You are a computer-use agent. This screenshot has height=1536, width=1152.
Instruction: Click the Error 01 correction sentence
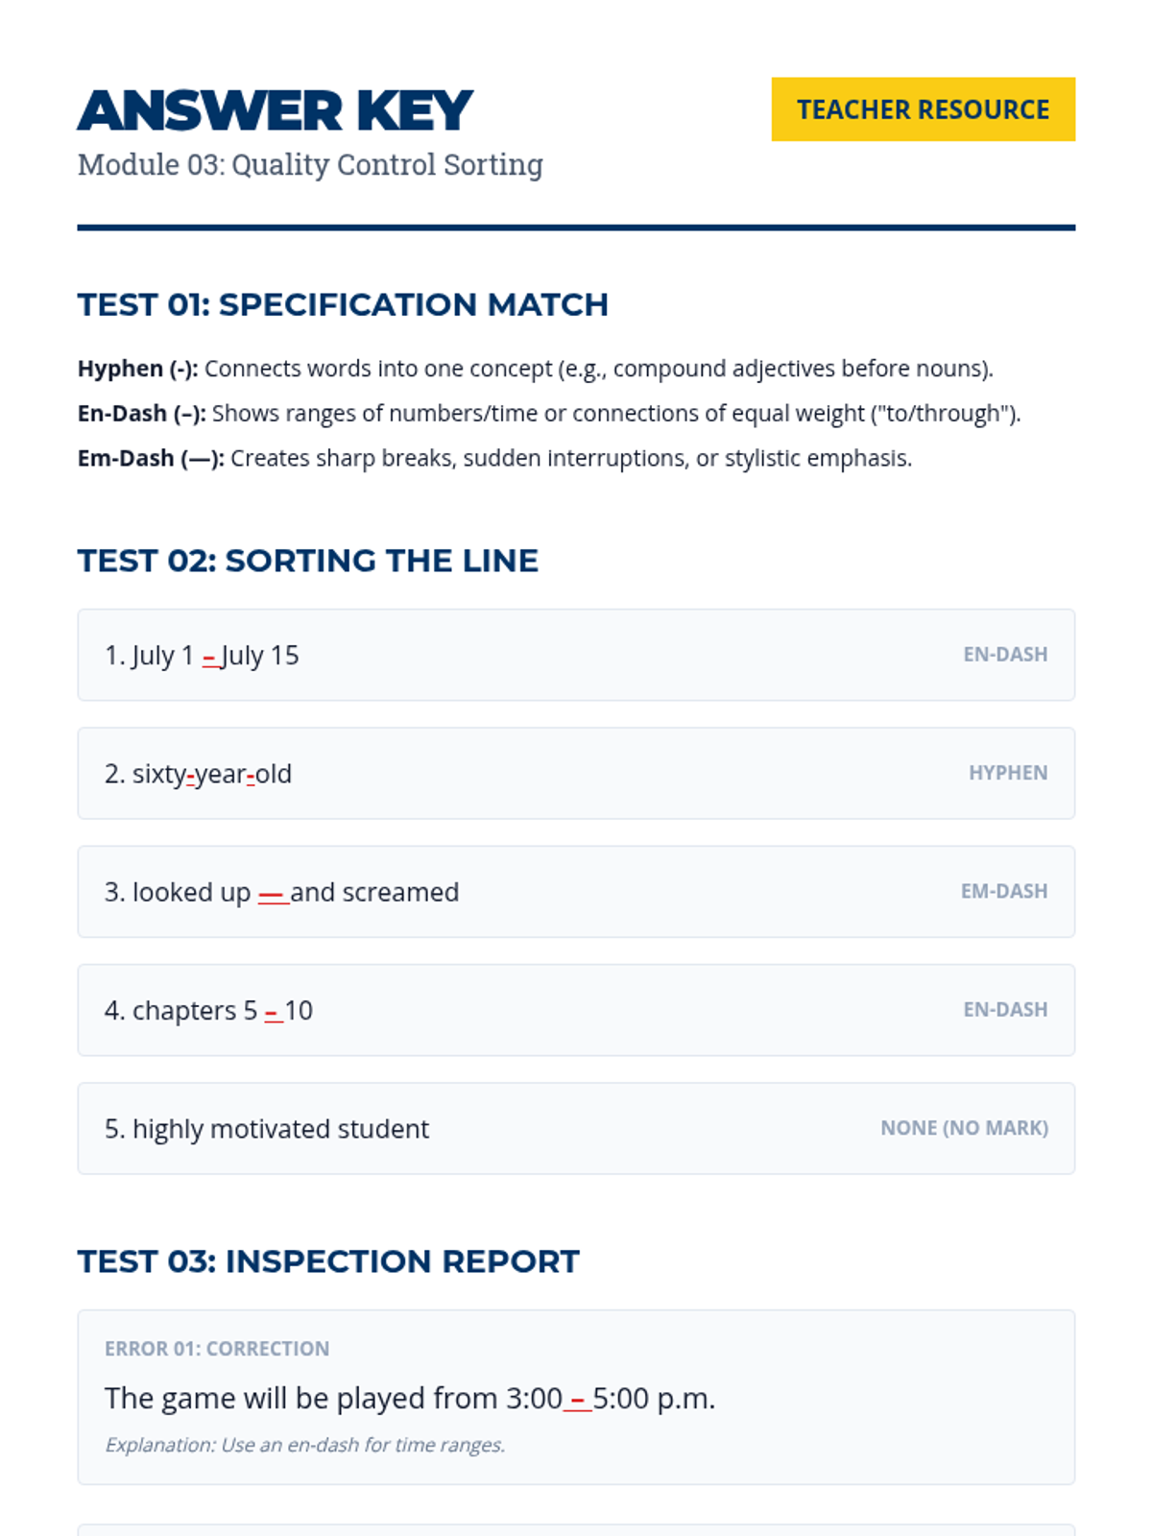point(410,1399)
